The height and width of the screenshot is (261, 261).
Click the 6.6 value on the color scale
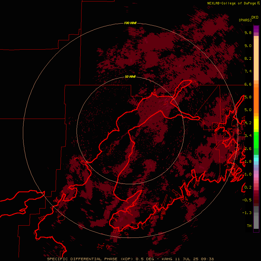pos(248,84)
